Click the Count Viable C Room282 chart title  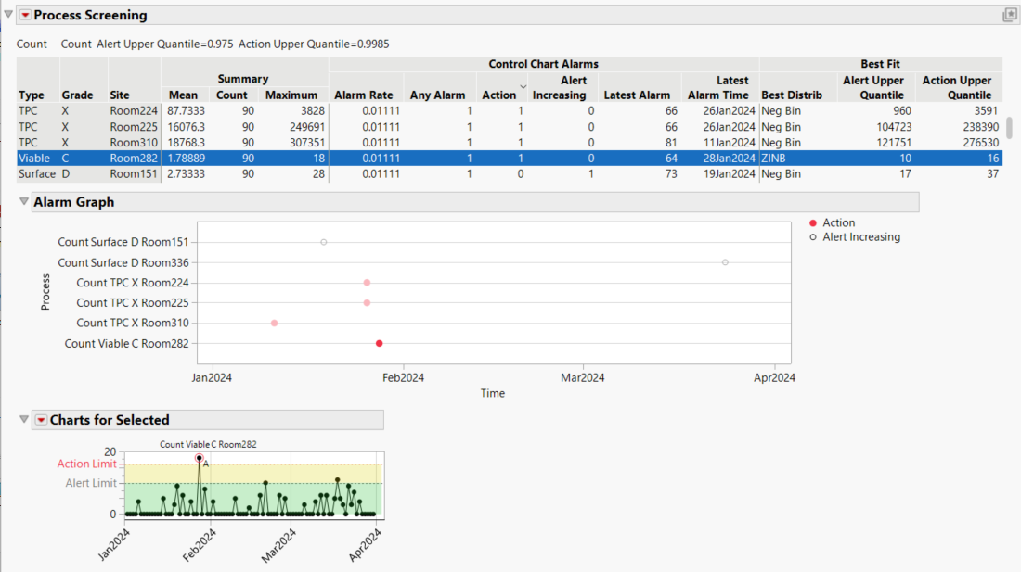pyautogui.click(x=208, y=445)
